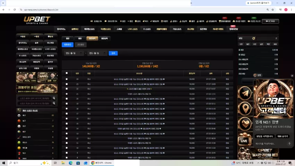Open the start date picker field
This screenshot has height=166, width=295.
pyautogui.click(x=74, y=53)
